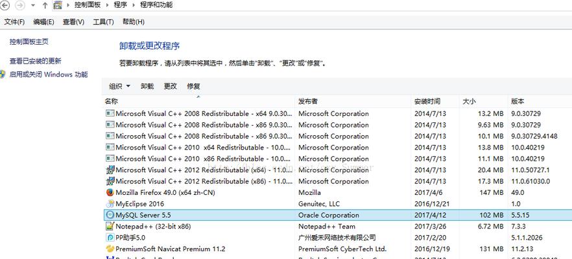Click version 5.5.15 cell

pos(521,215)
